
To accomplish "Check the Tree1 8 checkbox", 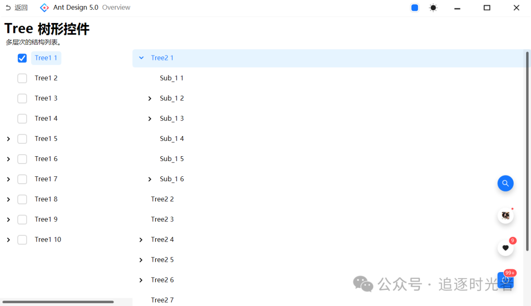I will click(x=22, y=199).
